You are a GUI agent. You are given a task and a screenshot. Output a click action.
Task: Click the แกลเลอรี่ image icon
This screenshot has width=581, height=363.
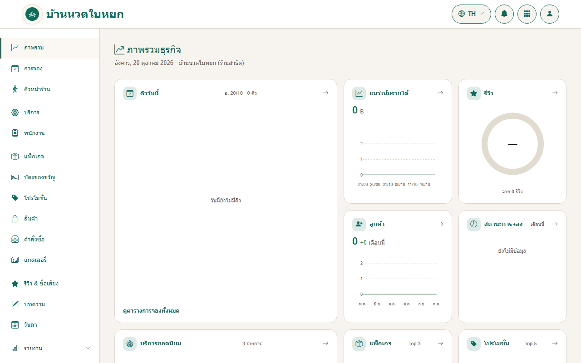coord(15,260)
